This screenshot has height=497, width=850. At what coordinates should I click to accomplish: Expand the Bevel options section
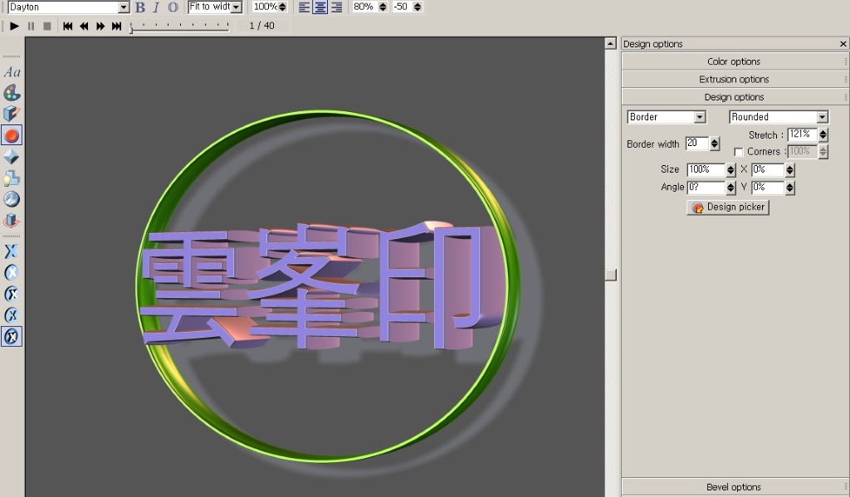click(734, 487)
